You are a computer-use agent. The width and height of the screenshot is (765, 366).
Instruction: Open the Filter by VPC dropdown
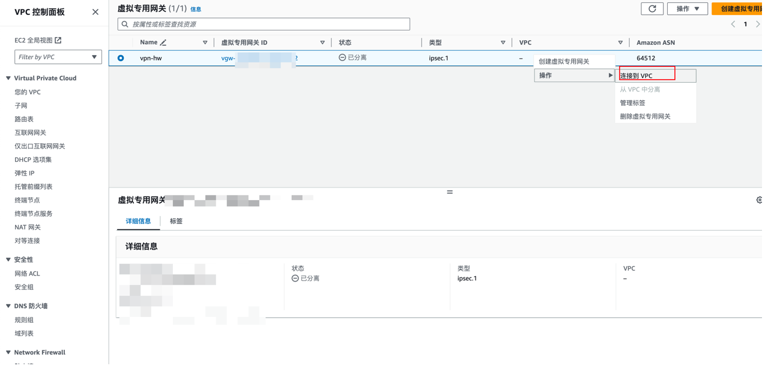pos(58,57)
